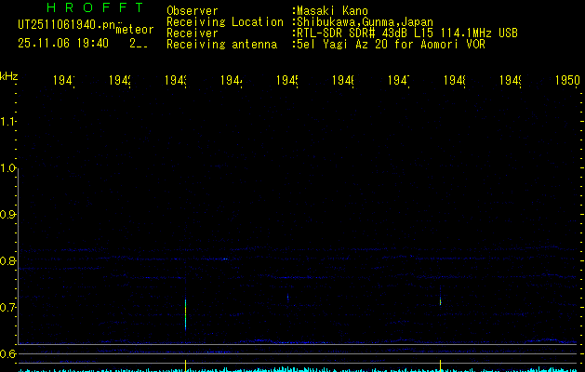Click the 1.0 kHz frequency tick

pyautogui.click(x=9, y=168)
